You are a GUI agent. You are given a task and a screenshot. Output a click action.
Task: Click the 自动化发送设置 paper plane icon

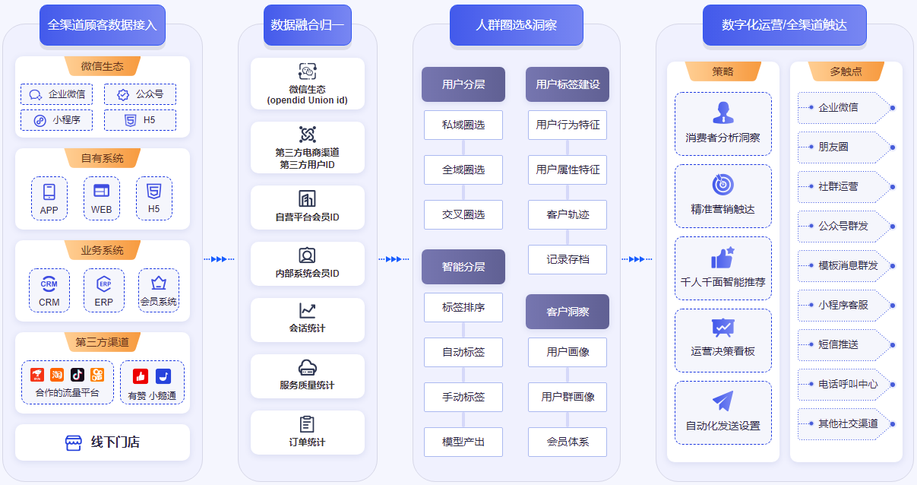coord(723,401)
